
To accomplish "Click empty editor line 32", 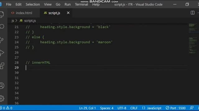I will (x=107, y=83).
